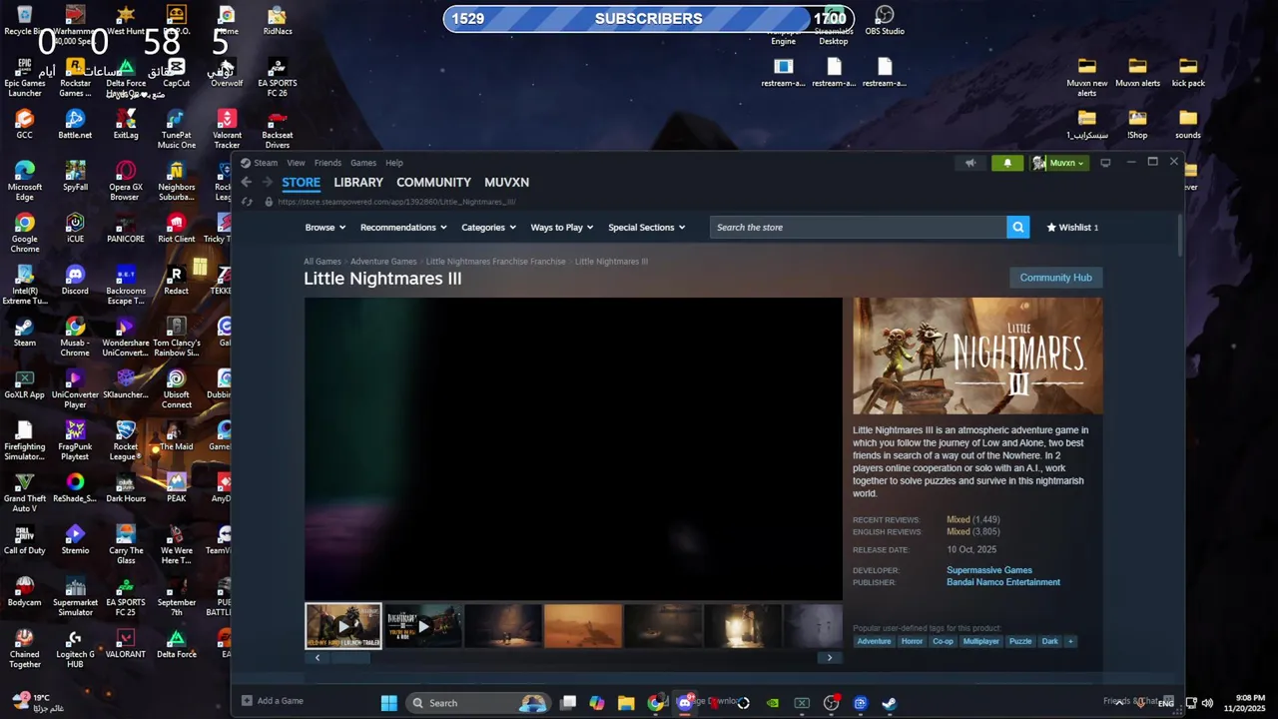Expand the Special Sections menu

[646, 227]
